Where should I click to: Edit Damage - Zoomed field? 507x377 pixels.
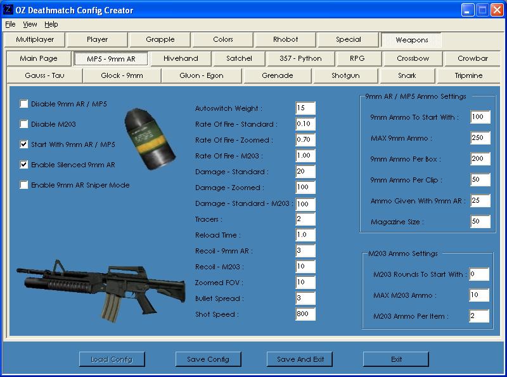[x=305, y=187]
